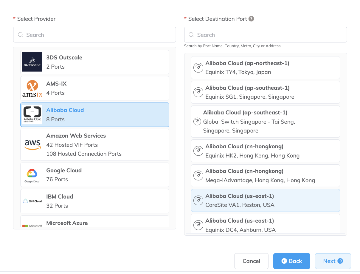Click the IBM Cloud logo icon

[32, 201]
